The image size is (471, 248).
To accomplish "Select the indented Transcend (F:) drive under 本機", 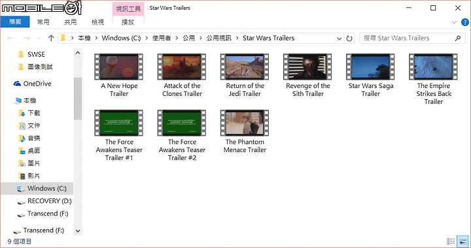I will tap(43, 213).
